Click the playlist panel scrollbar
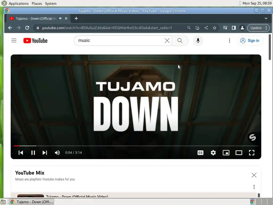This screenshot has height=205, width=273. coord(259,195)
